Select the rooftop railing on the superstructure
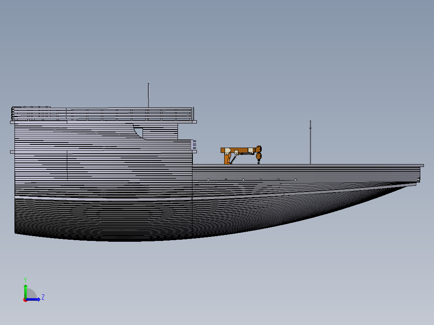The width and height of the screenshot is (434, 325). [x=102, y=114]
